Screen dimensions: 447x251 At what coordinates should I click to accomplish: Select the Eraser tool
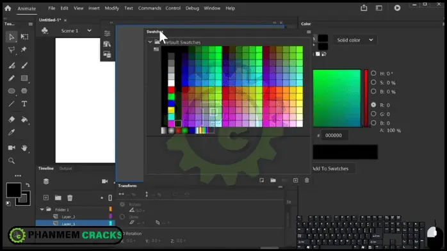tap(12, 119)
